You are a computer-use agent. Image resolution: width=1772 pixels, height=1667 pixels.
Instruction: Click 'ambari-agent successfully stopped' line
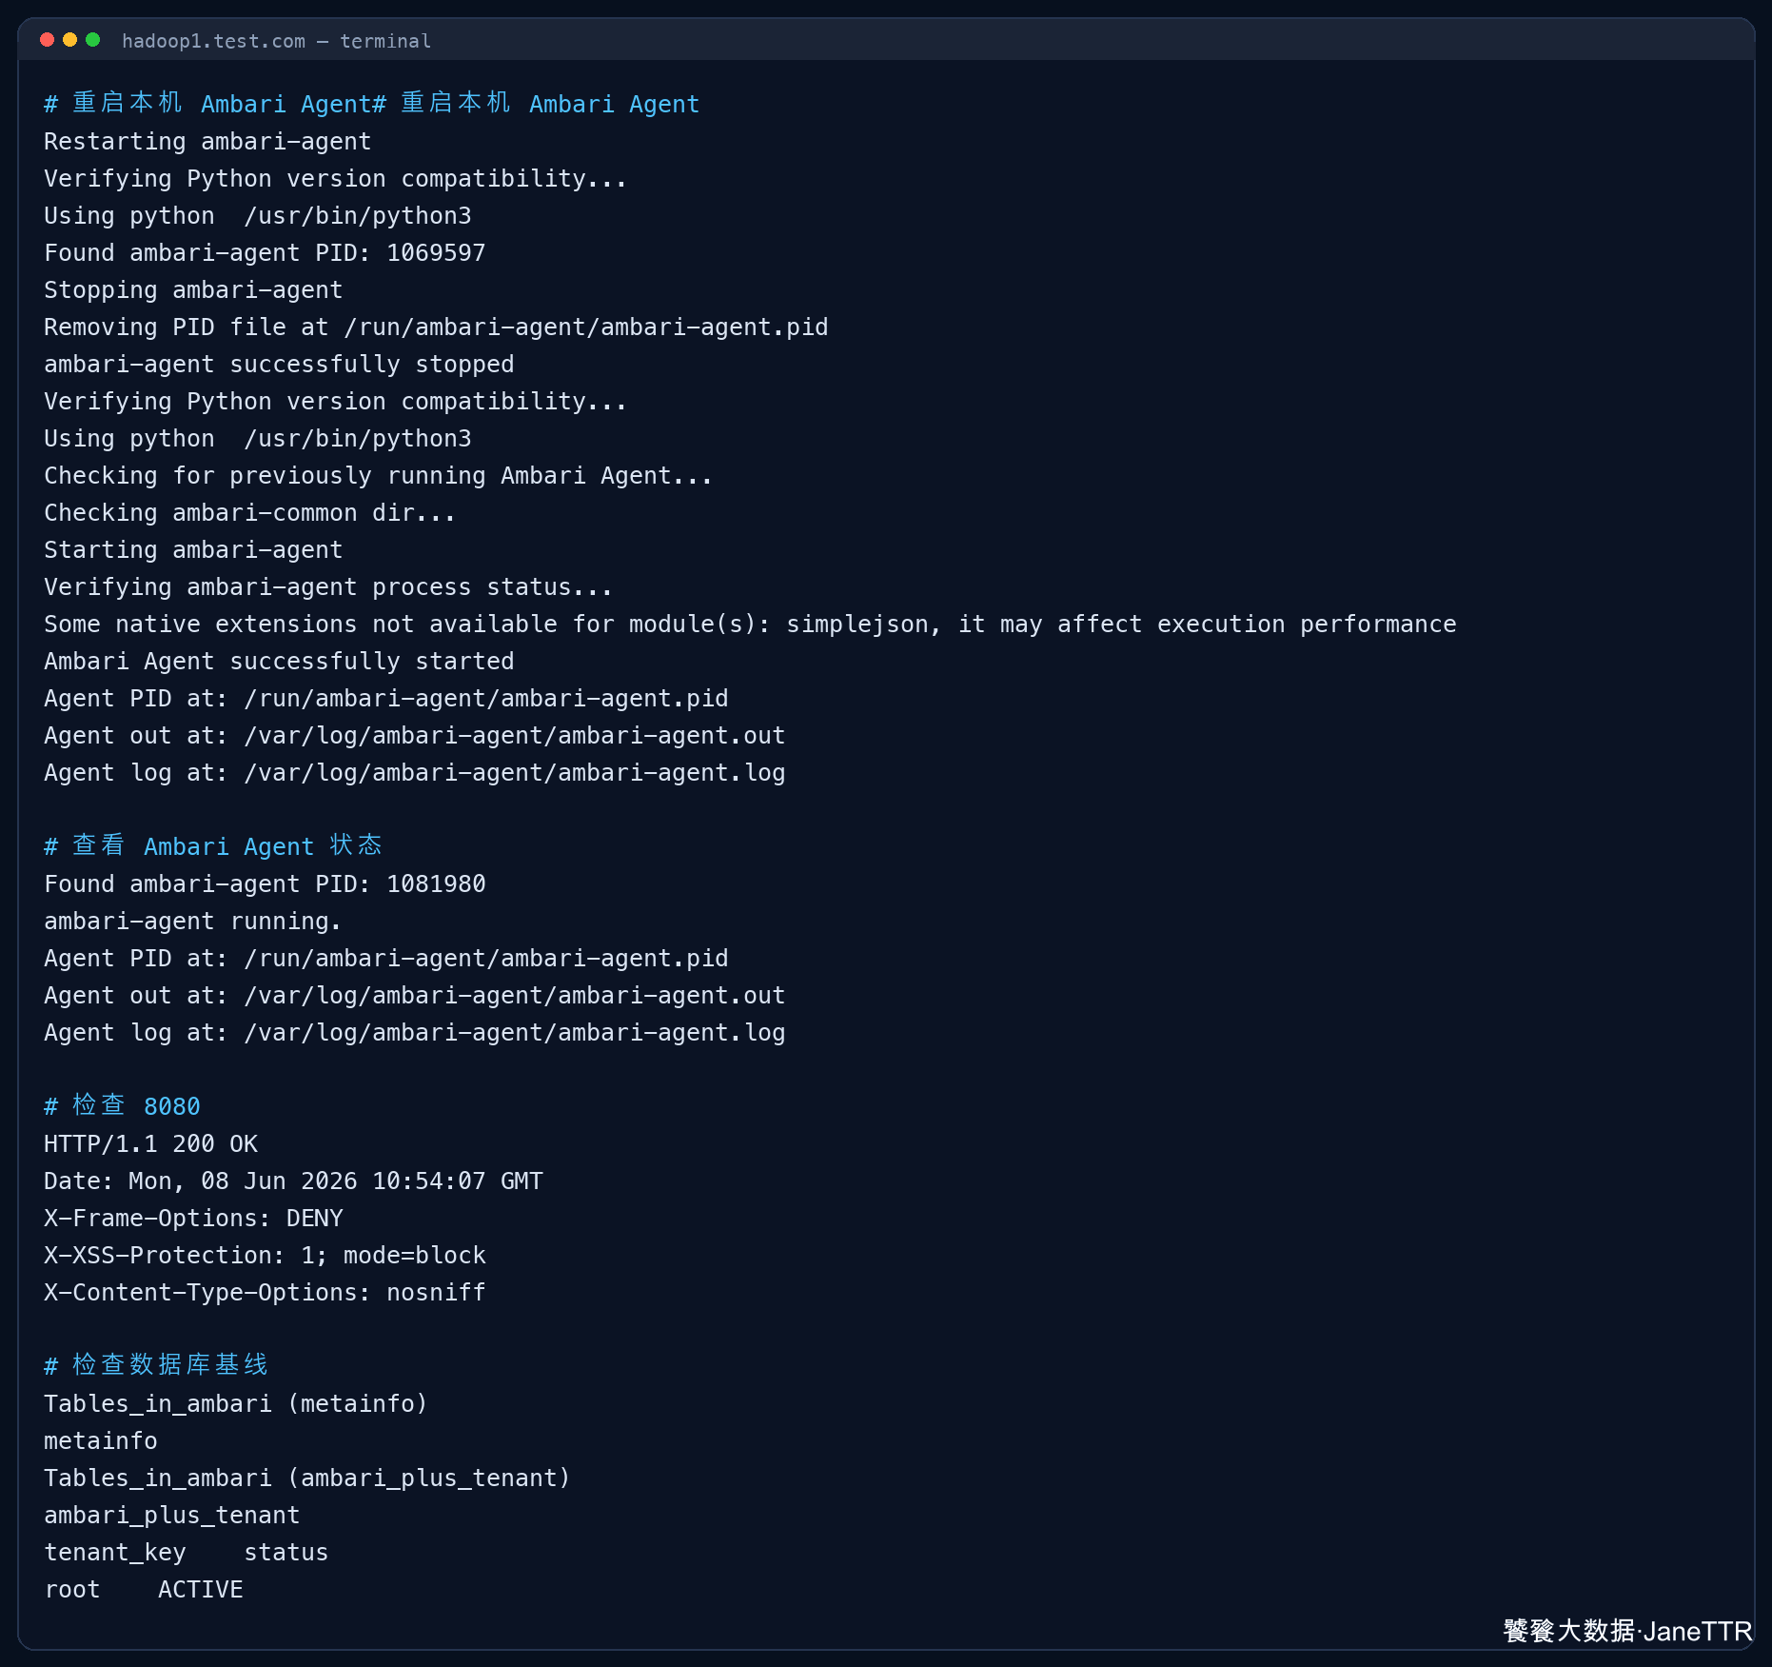279,365
